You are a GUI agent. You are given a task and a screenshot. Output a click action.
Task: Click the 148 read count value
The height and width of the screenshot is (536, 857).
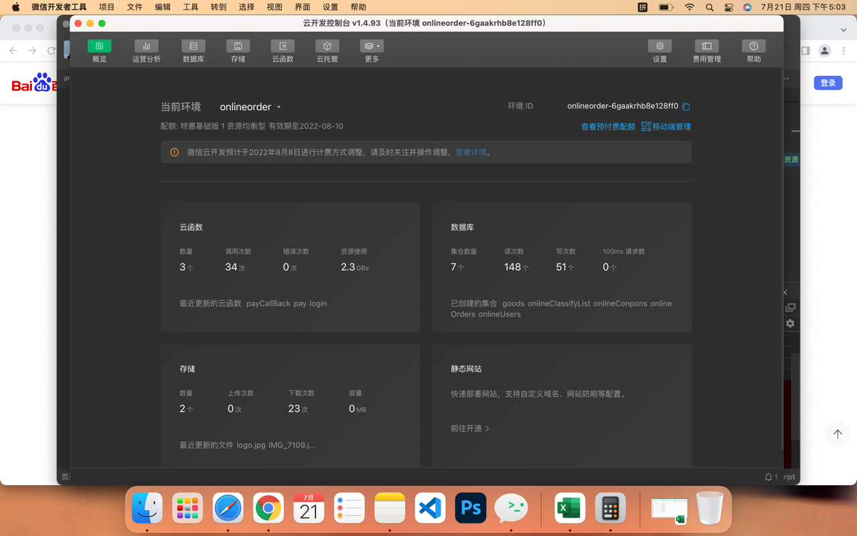pyautogui.click(x=516, y=267)
